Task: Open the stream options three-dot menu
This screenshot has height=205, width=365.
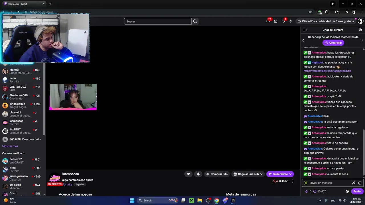Action: click(293, 181)
